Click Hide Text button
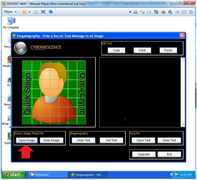 point(84,140)
